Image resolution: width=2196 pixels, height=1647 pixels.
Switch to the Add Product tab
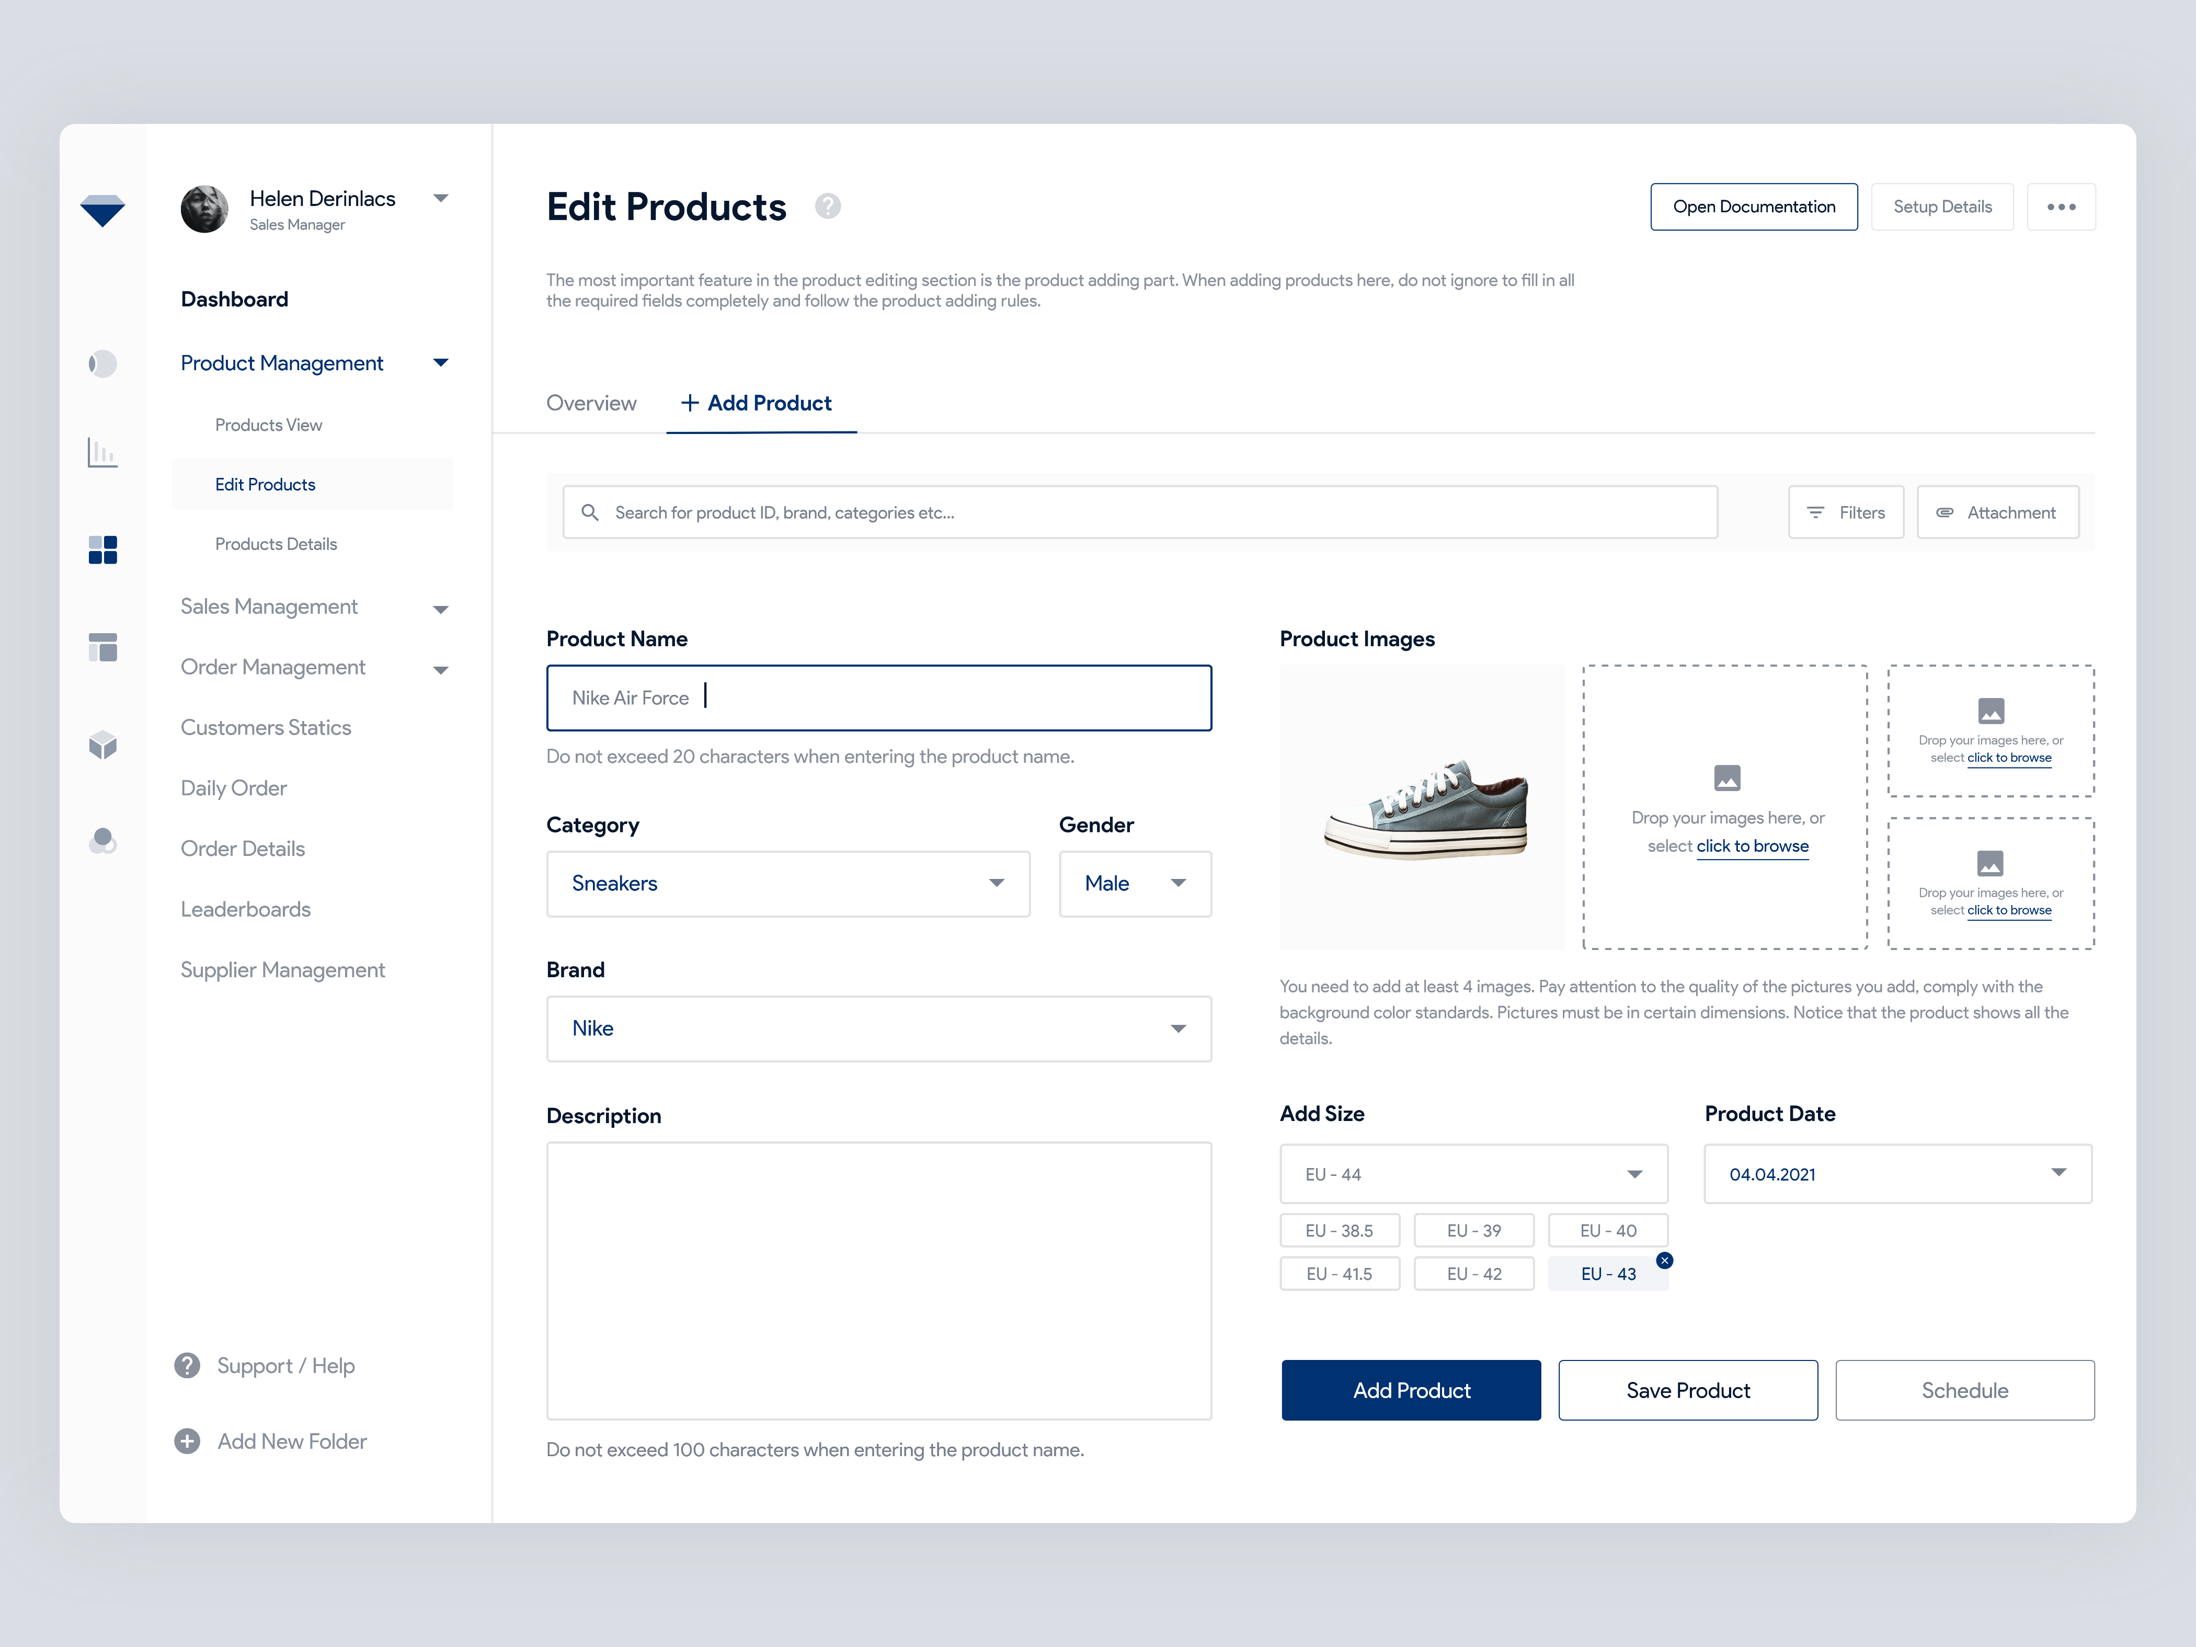[760, 403]
